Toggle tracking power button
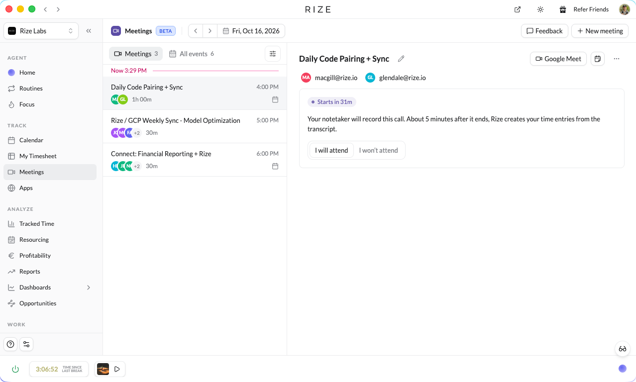The height and width of the screenshot is (382, 636). coord(15,369)
